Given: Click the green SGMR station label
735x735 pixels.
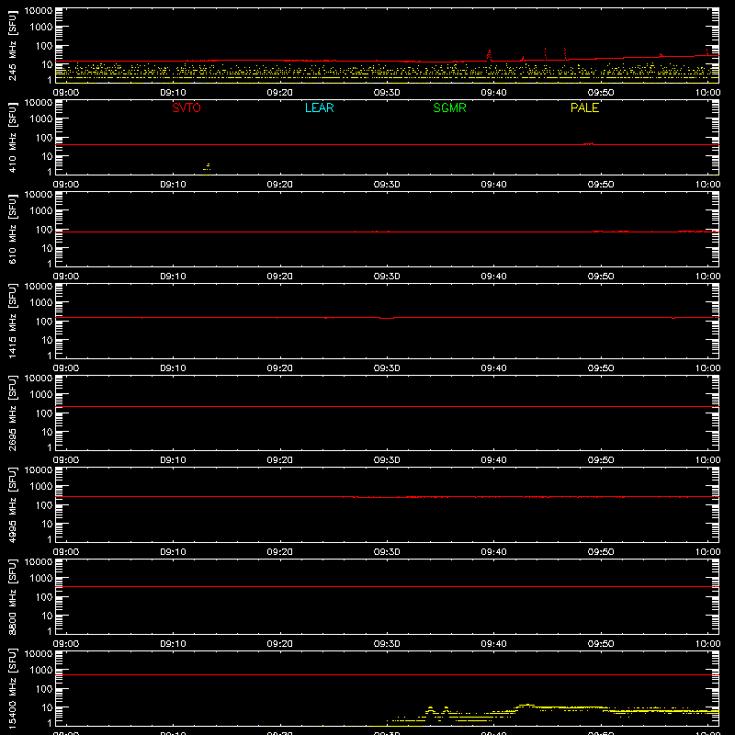Looking at the screenshot, I should click(449, 107).
